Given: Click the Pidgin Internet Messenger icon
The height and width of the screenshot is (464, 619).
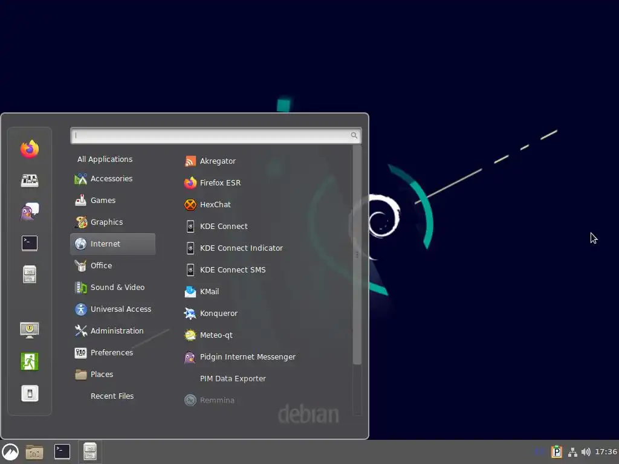Looking at the screenshot, I should coord(190,356).
